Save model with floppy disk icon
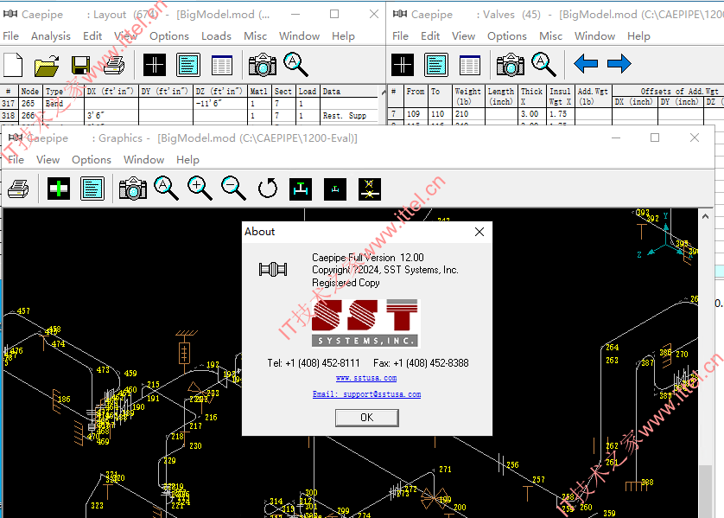 click(81, 65)
